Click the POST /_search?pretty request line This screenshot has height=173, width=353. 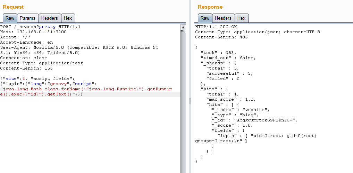tap(40, 27)
